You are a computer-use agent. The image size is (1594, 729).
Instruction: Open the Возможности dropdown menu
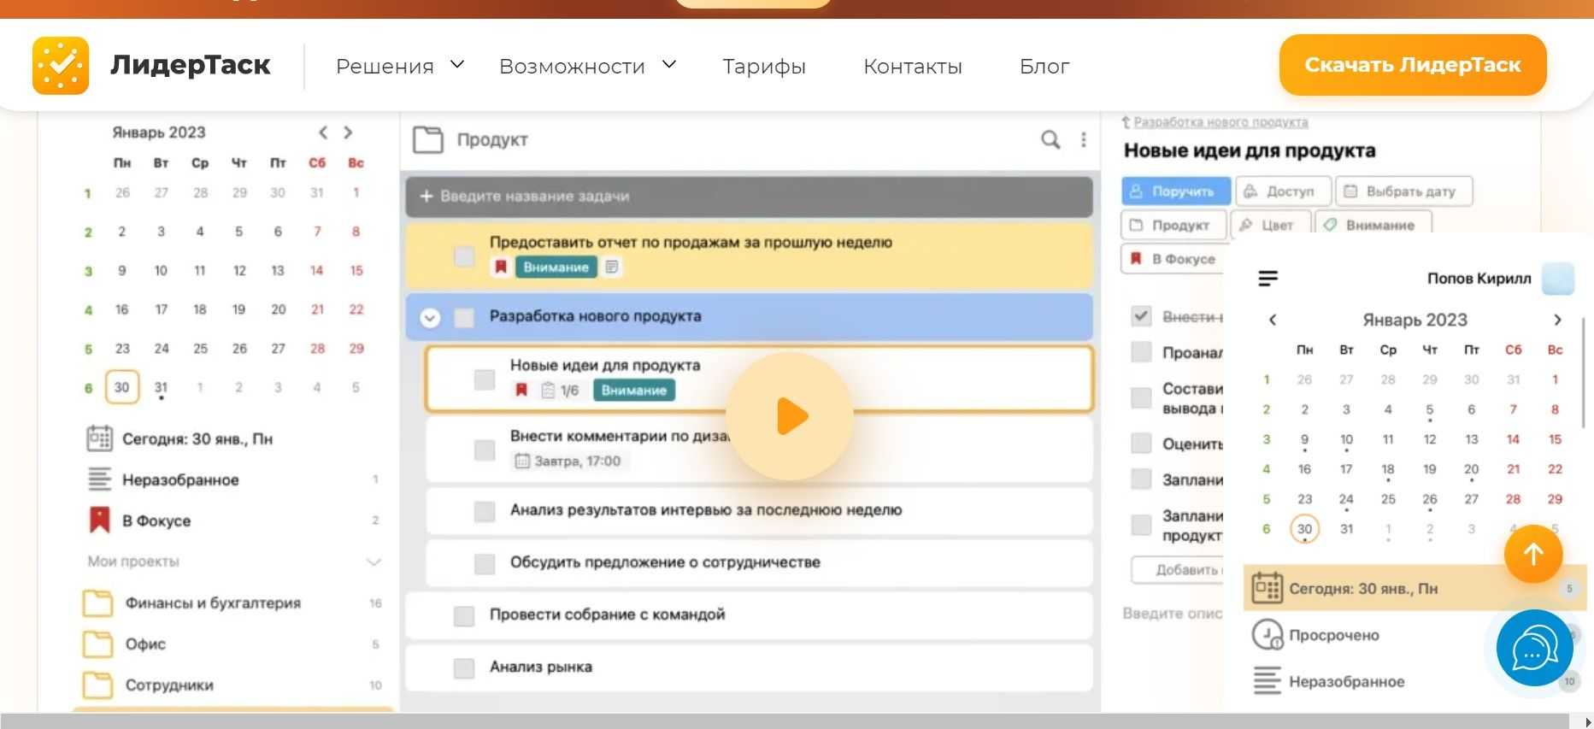pos(587,66)
